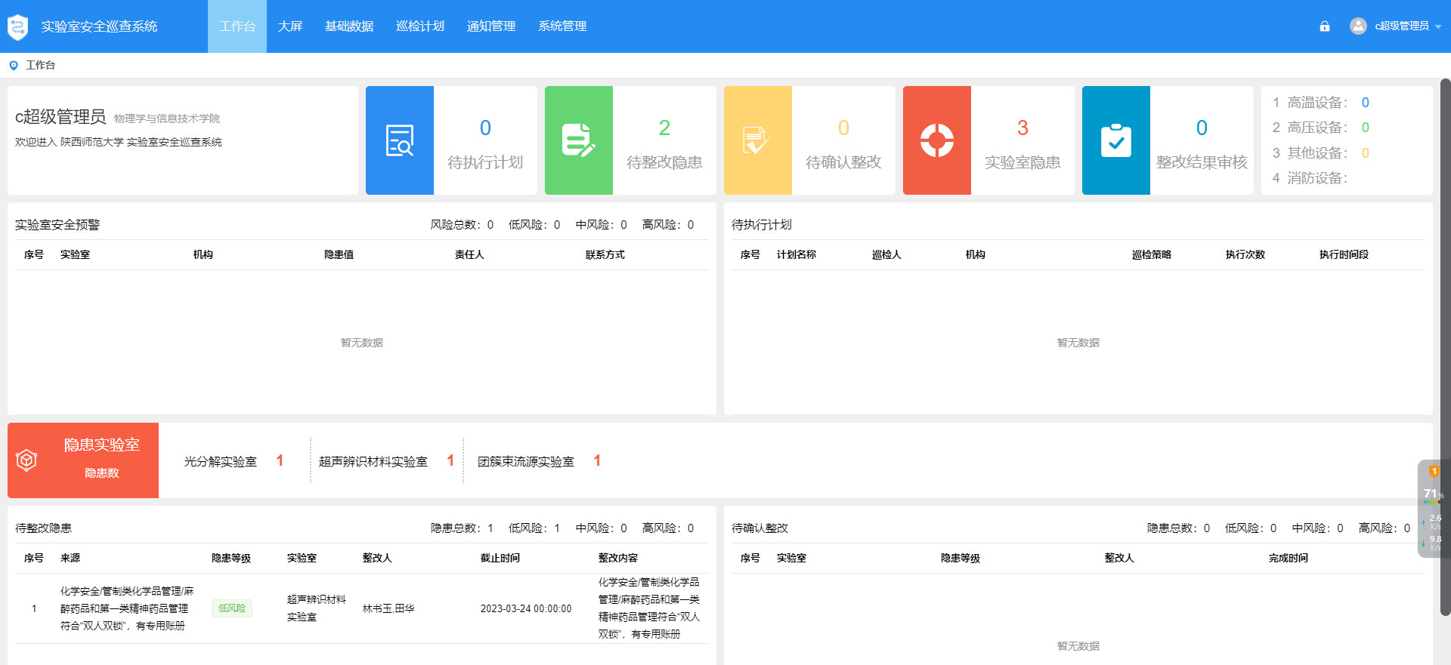Click the 巡检人 column header
1451x665 pixels.
pos(886,255)
